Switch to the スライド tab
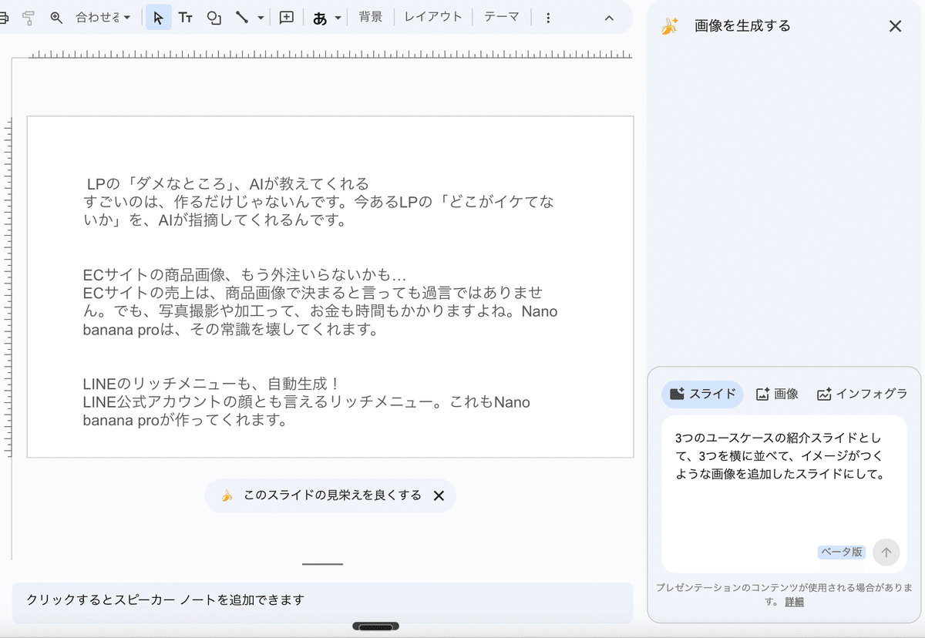Image resolution: width=925 pixels, height=638 pixels. [x=702, y=394]
